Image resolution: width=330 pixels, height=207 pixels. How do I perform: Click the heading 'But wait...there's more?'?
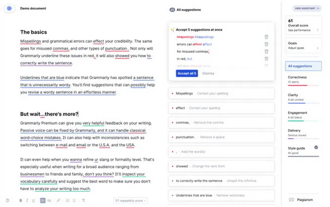(x=49, y=114)
